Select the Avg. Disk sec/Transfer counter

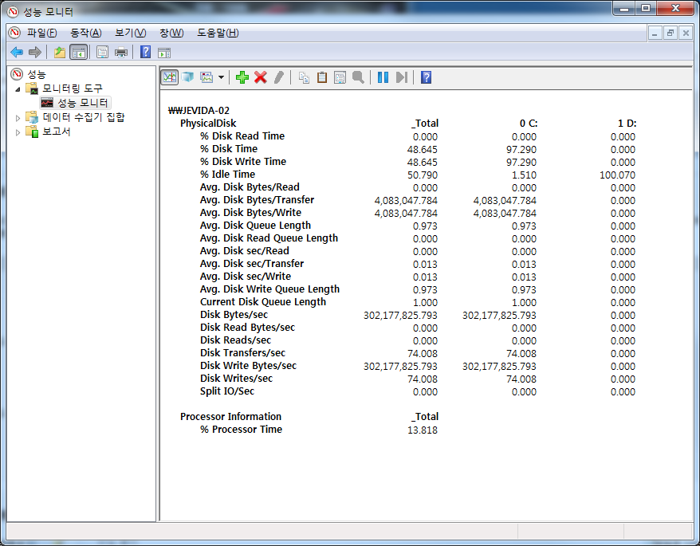(x=252, y=263)
